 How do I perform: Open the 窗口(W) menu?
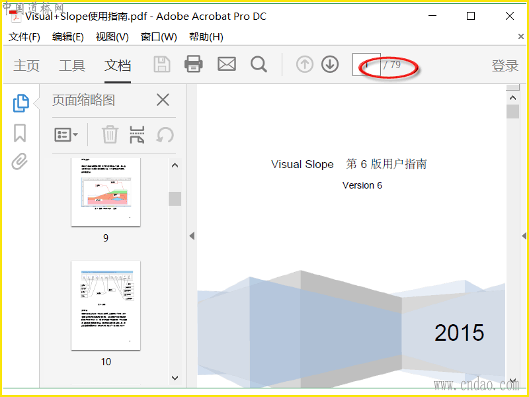click(159, 37)
